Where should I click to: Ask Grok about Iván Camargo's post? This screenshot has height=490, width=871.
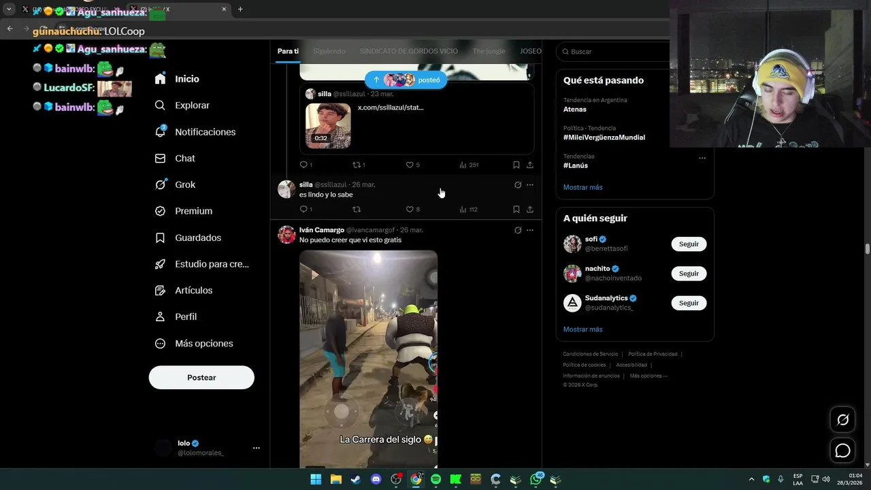pyautogui.click(x=518, y=230)
